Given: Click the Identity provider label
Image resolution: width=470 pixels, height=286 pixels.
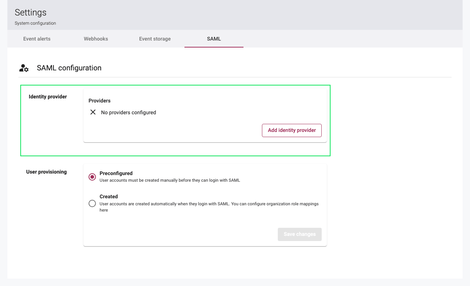Looking at the screenshot, I should (x=48, y=97).
